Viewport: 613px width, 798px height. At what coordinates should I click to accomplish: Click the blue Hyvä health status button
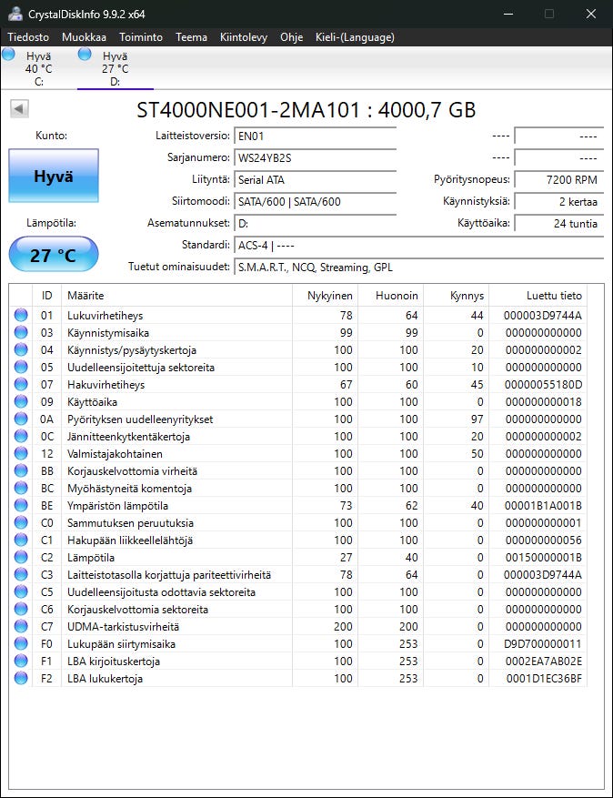[54, 177]
